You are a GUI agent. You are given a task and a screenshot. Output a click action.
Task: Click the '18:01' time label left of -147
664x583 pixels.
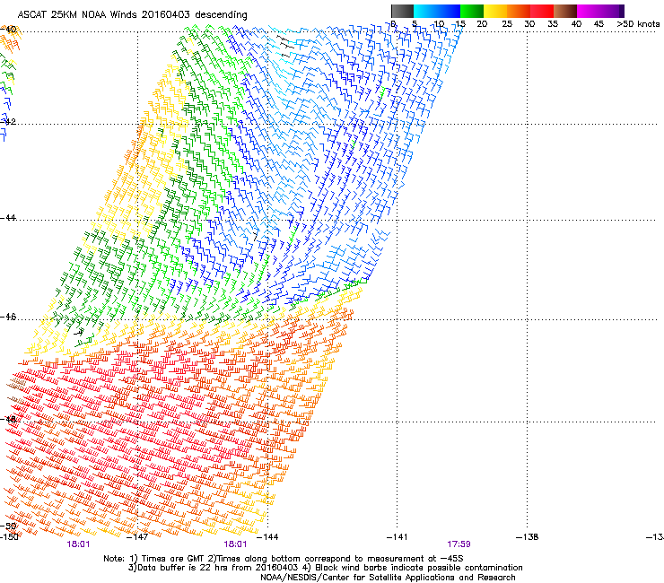tap(78, 544)
